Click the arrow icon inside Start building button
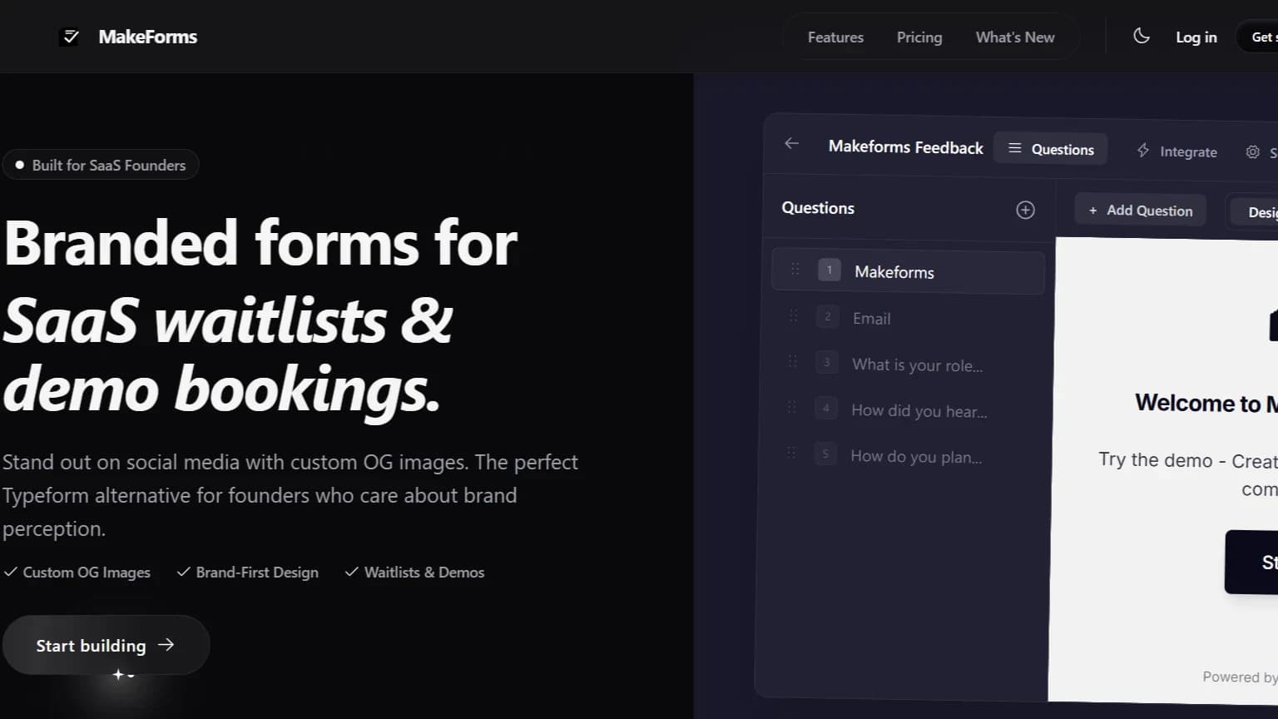This screenshot has width=1278, height=719. pyautogui.click(x=167, y=644)
